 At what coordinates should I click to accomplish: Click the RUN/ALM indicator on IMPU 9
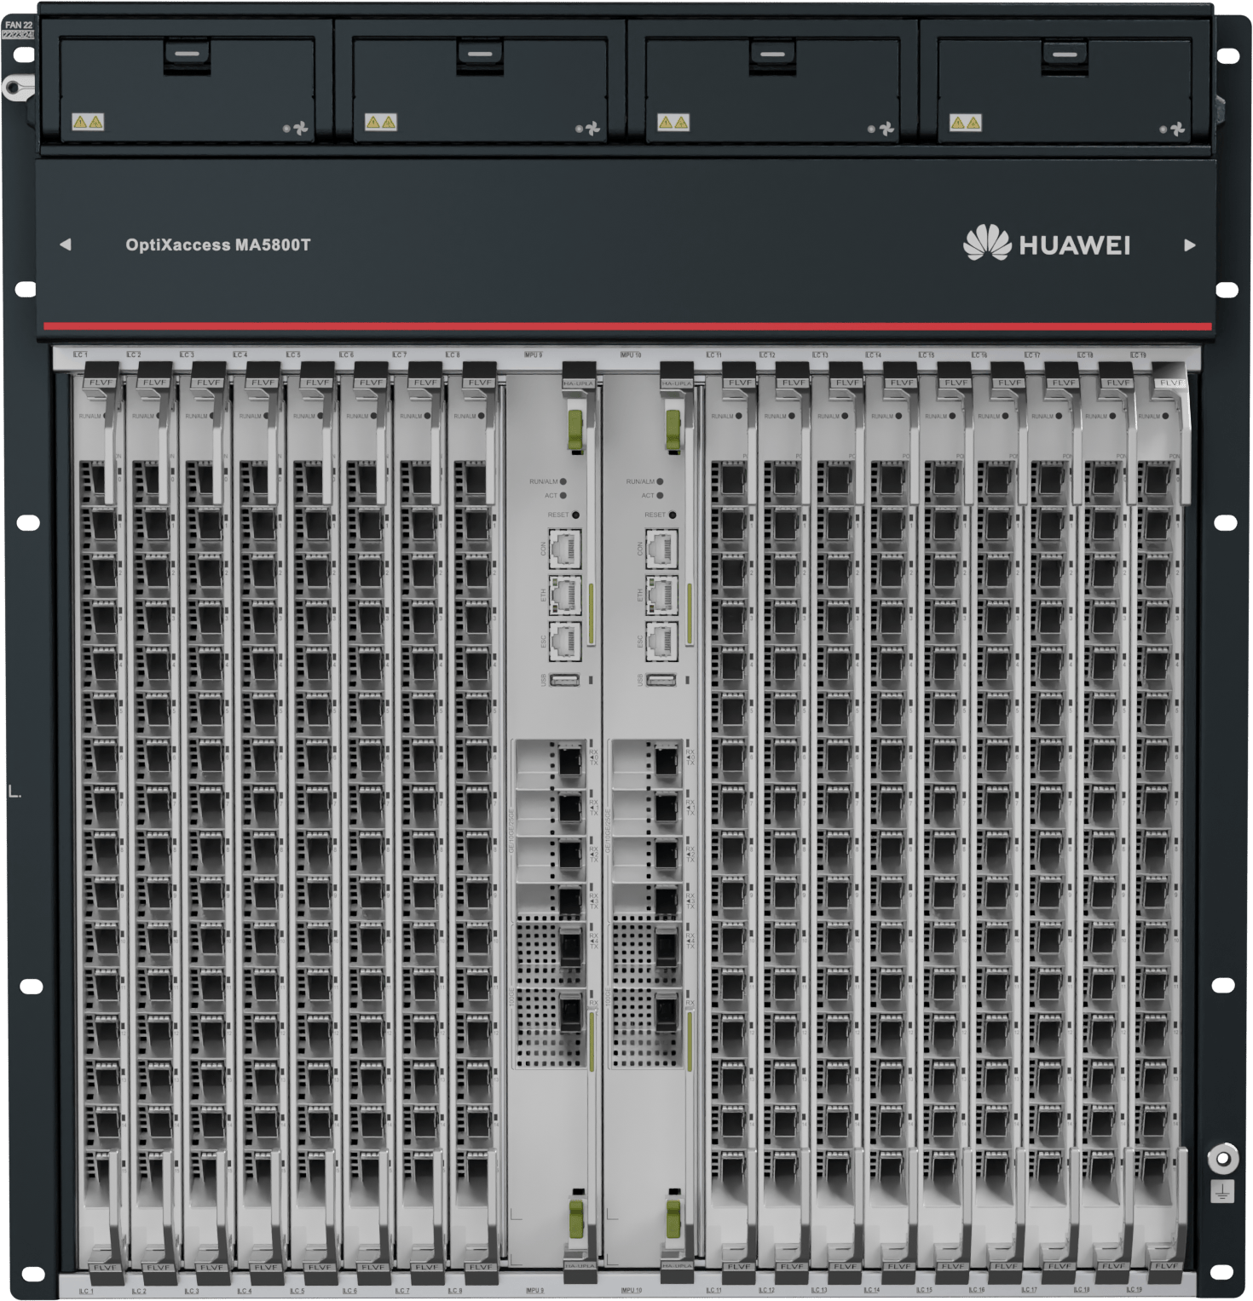(x=563, y=481)
